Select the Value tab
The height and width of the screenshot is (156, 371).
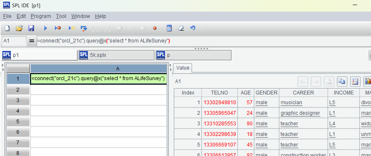coord(183,68)
